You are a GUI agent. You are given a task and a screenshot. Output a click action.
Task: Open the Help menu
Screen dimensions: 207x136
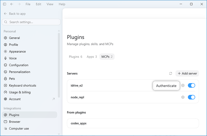pos(62,4)
